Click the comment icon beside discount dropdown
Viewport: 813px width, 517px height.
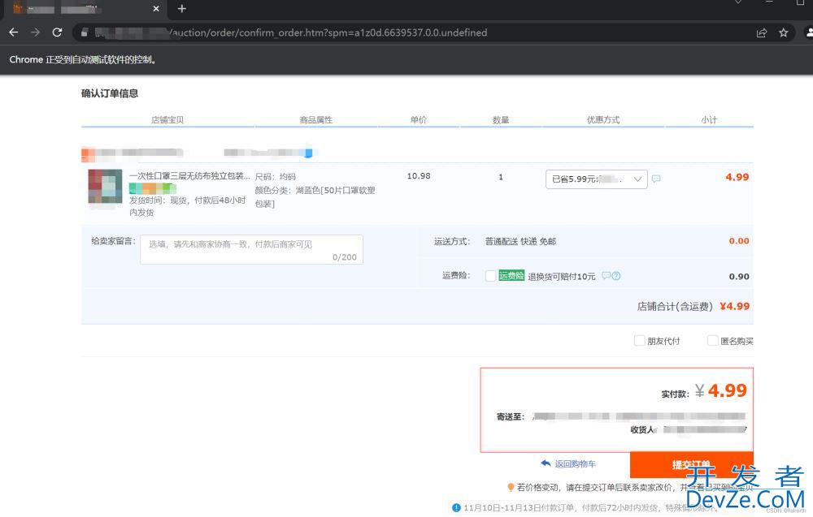click(x=656, y=179)
